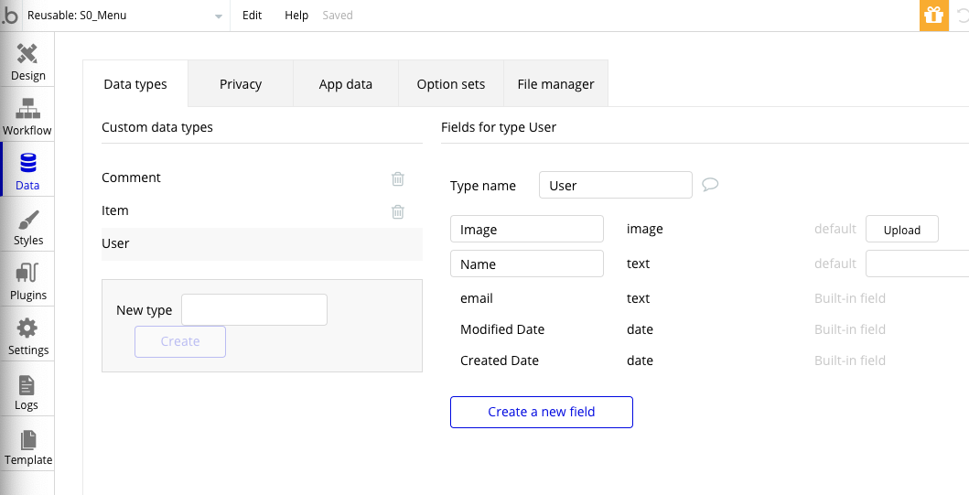Click Create a new field button
Image resolution: width=969 pixels, height=495 pixels.
(x=542, y=412)
